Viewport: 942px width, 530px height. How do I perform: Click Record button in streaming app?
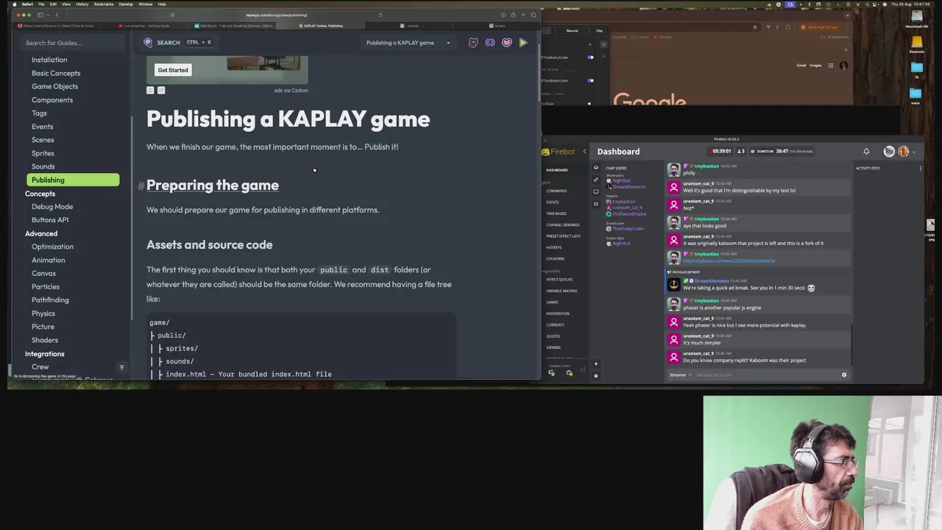click(572, 31)
